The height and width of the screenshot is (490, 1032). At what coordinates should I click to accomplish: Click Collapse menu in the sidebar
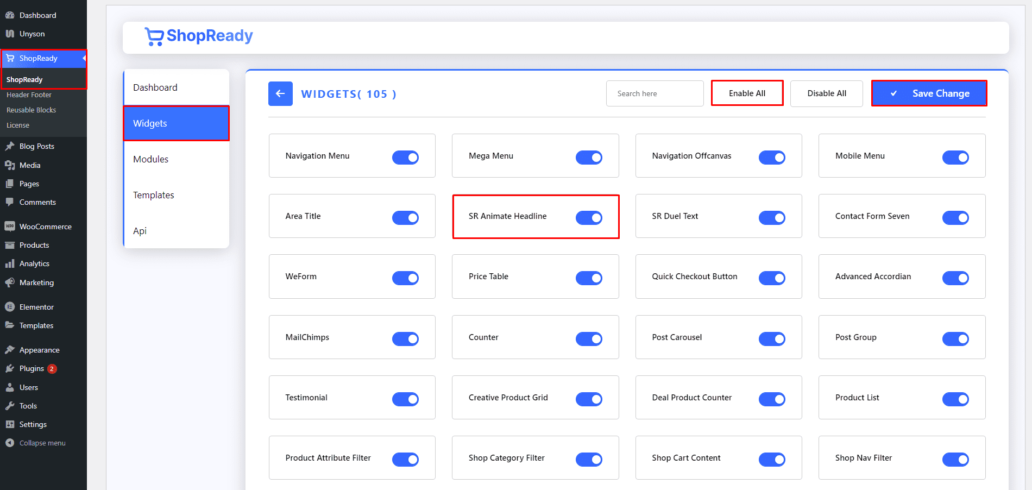[x=42, y=443]
